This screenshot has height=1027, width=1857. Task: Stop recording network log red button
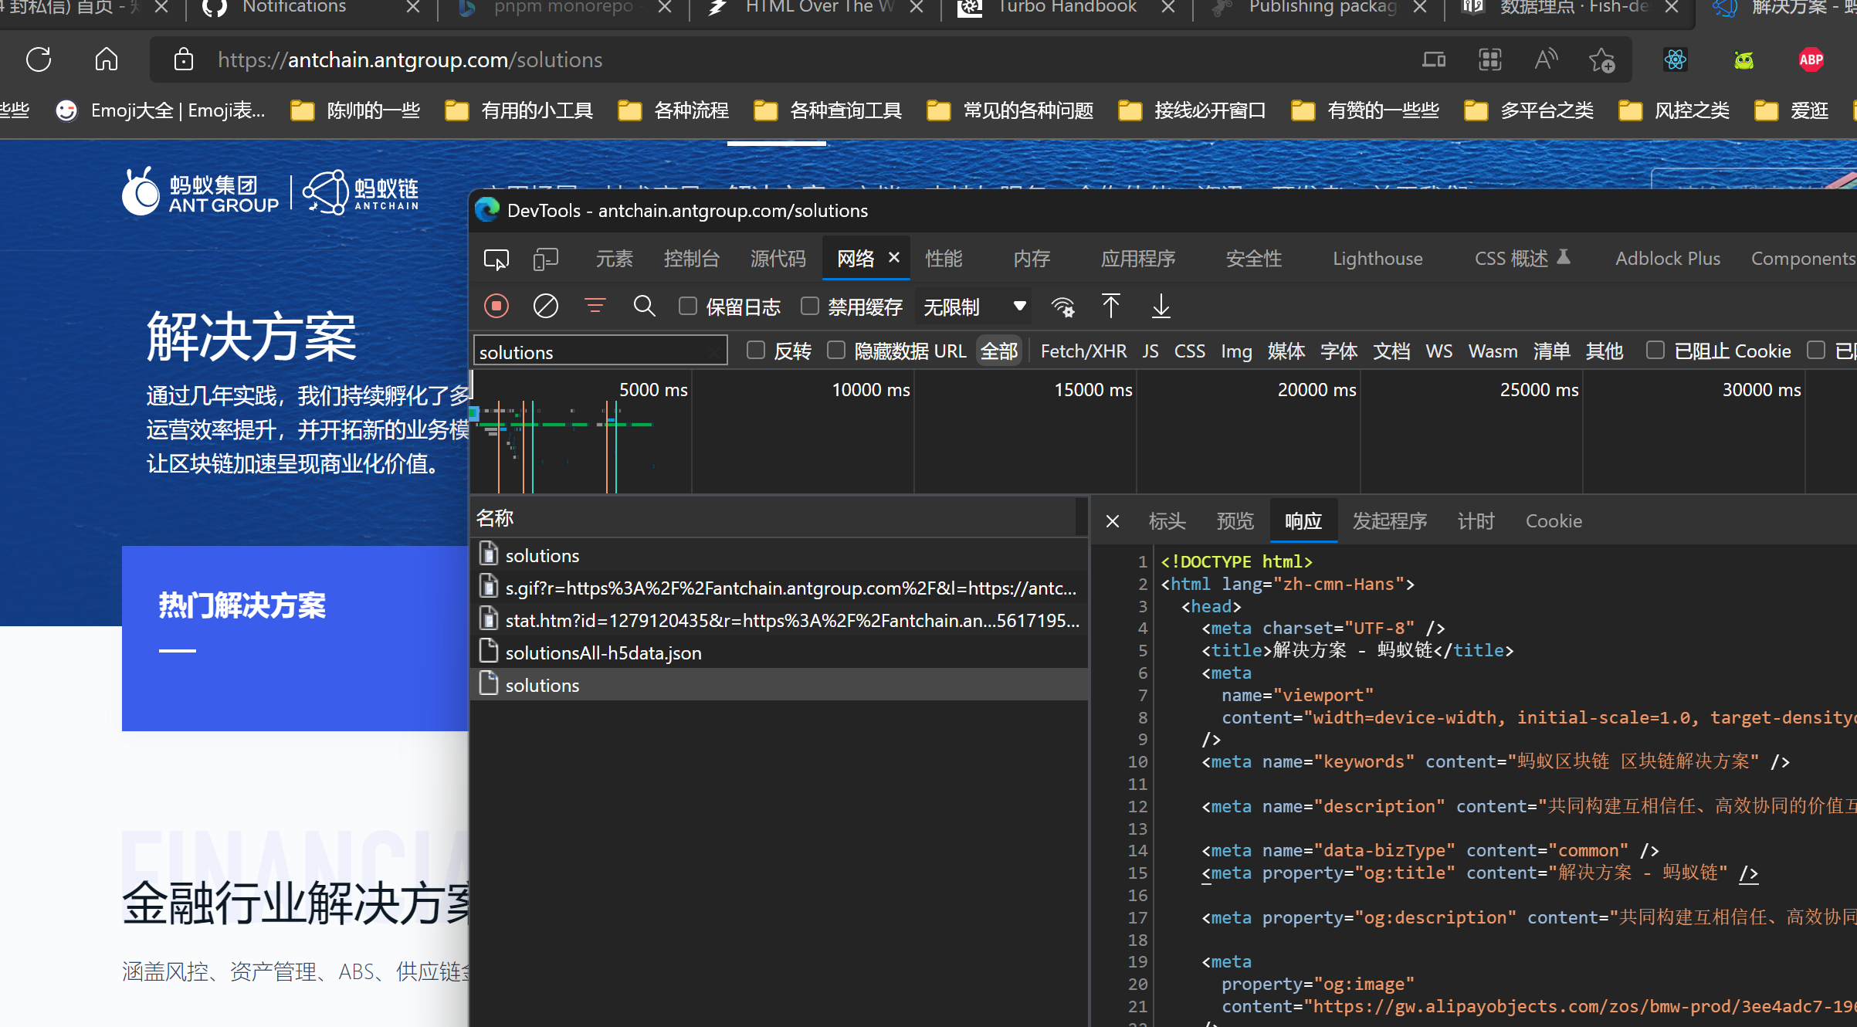496,307
